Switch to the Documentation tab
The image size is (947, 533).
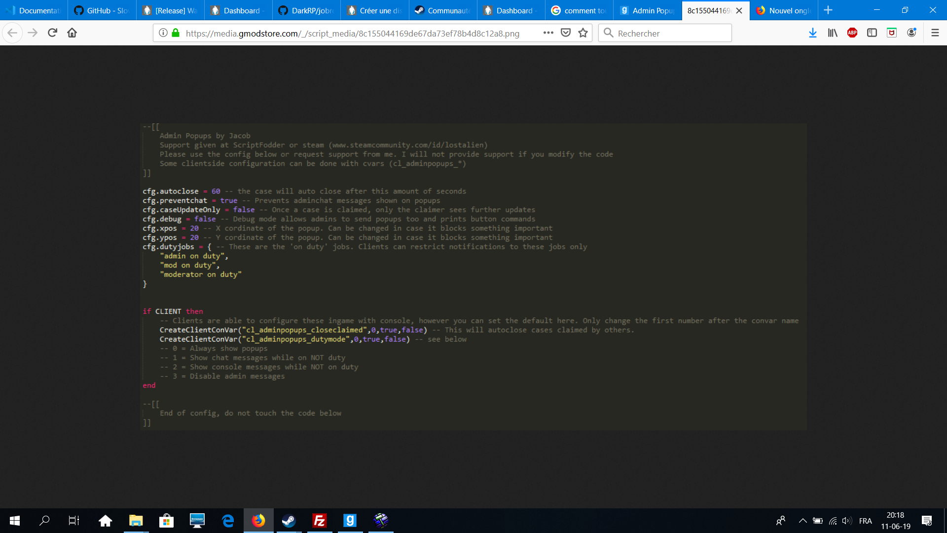coord(34,10)
